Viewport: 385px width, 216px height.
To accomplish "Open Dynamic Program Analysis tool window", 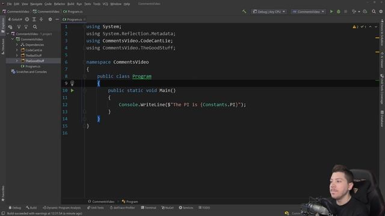I will click(x=61, y=208).
